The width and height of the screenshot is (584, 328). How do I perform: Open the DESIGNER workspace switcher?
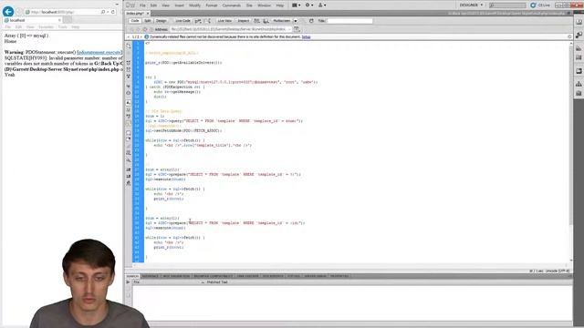tap(471, 5)
